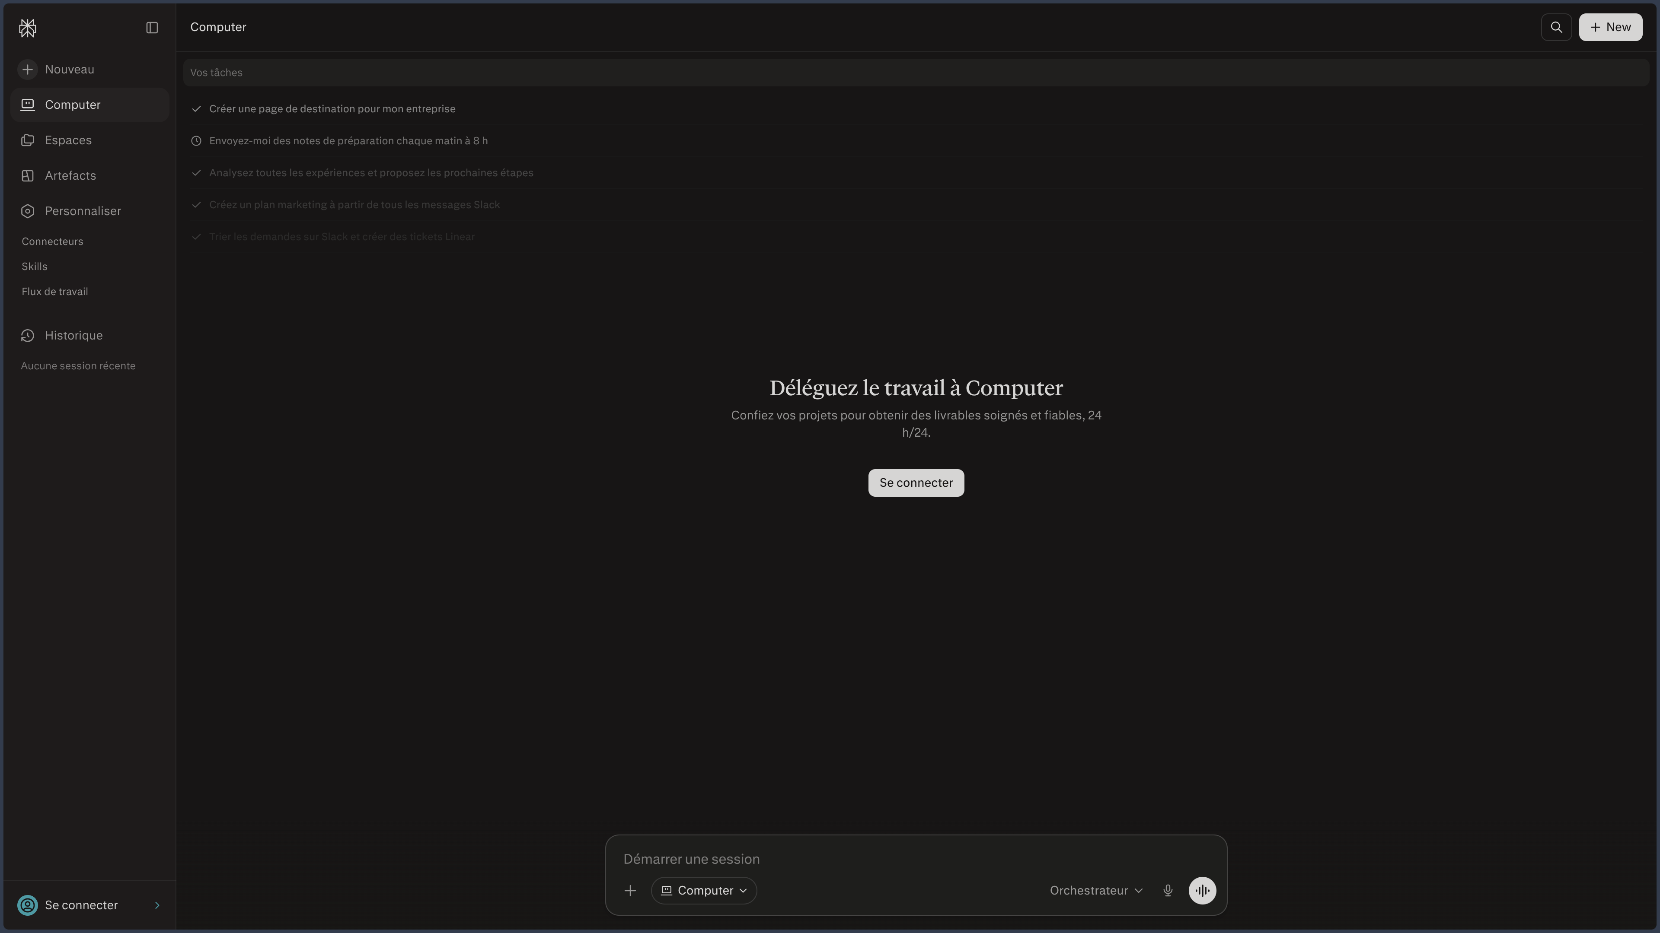Click the Démarrer une session input field
The width and height of the screenshot is (1660, 933).
click(916, 859)
